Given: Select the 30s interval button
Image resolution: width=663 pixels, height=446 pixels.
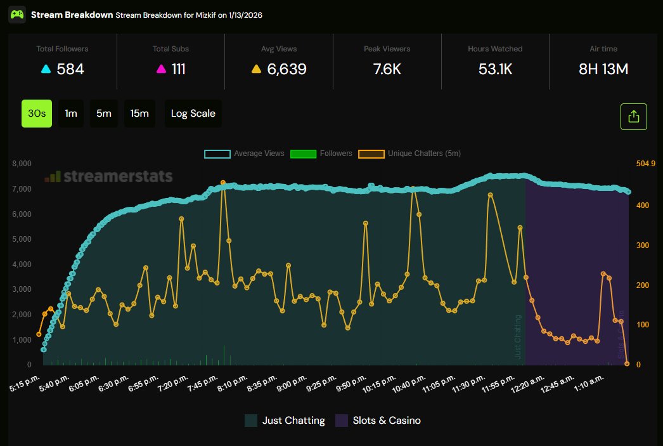Looking at the screenshot, I should coord(37,114).
